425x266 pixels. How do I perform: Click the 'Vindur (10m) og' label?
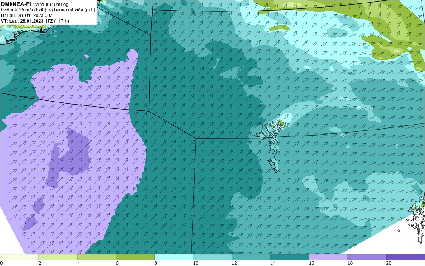pyautogui.click(x=52, y=4)
